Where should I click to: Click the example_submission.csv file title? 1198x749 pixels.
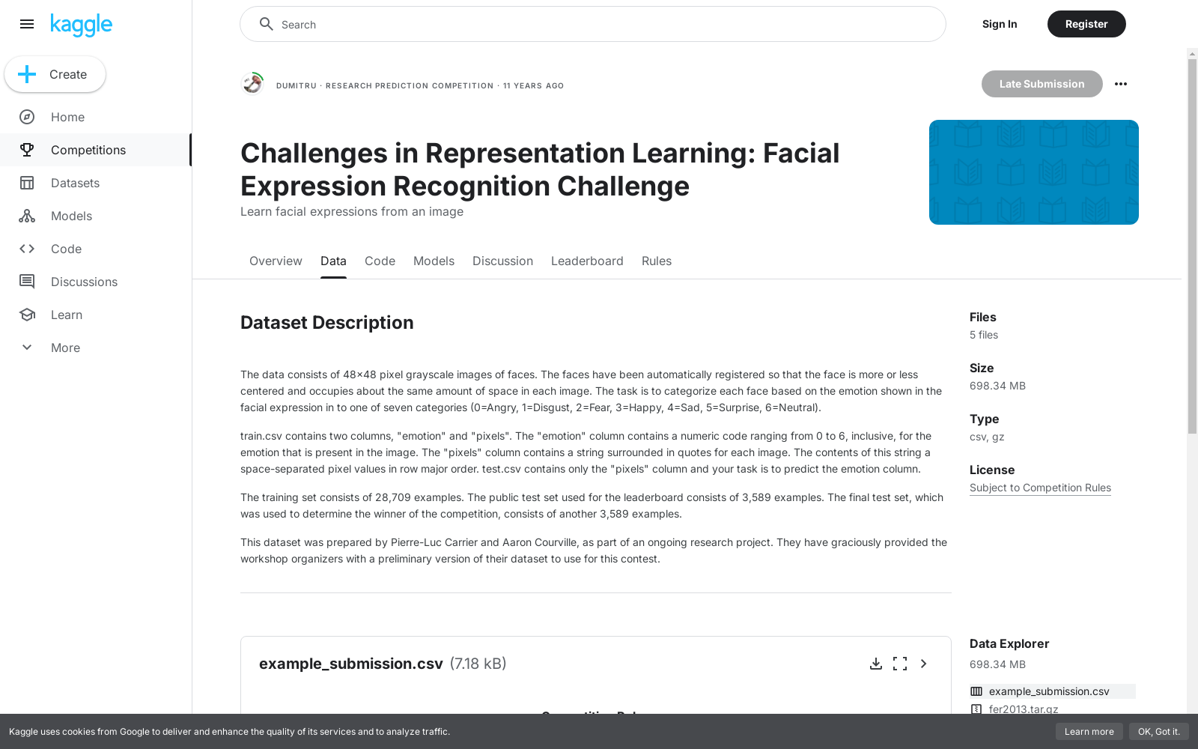pos(351,664)
